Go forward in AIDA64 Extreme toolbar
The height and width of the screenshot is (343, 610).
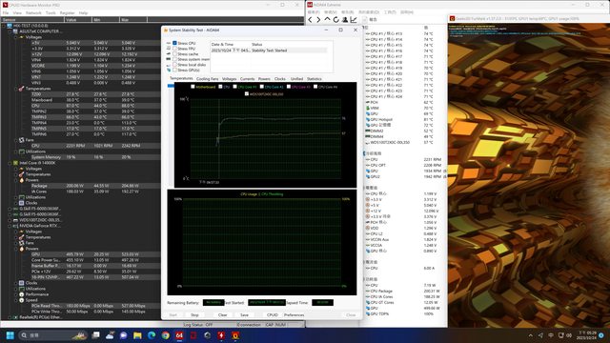pos(318,19)
